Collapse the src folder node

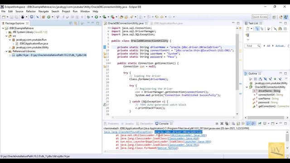click(x=6, y=36)
